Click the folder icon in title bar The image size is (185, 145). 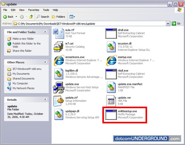pos(3,4)
